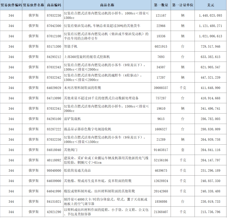Click the dollar value 729,517,946
Screen dimensions: 227x218
[x=210, y=47]
